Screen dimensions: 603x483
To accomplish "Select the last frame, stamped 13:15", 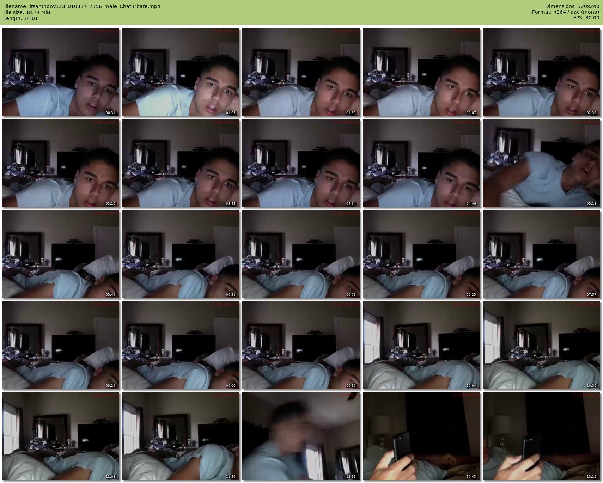I will tap(542, 436).
